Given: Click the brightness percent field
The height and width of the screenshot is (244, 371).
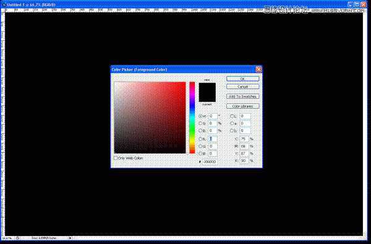Looking at the screenshot, I should [x=213, y=130].
